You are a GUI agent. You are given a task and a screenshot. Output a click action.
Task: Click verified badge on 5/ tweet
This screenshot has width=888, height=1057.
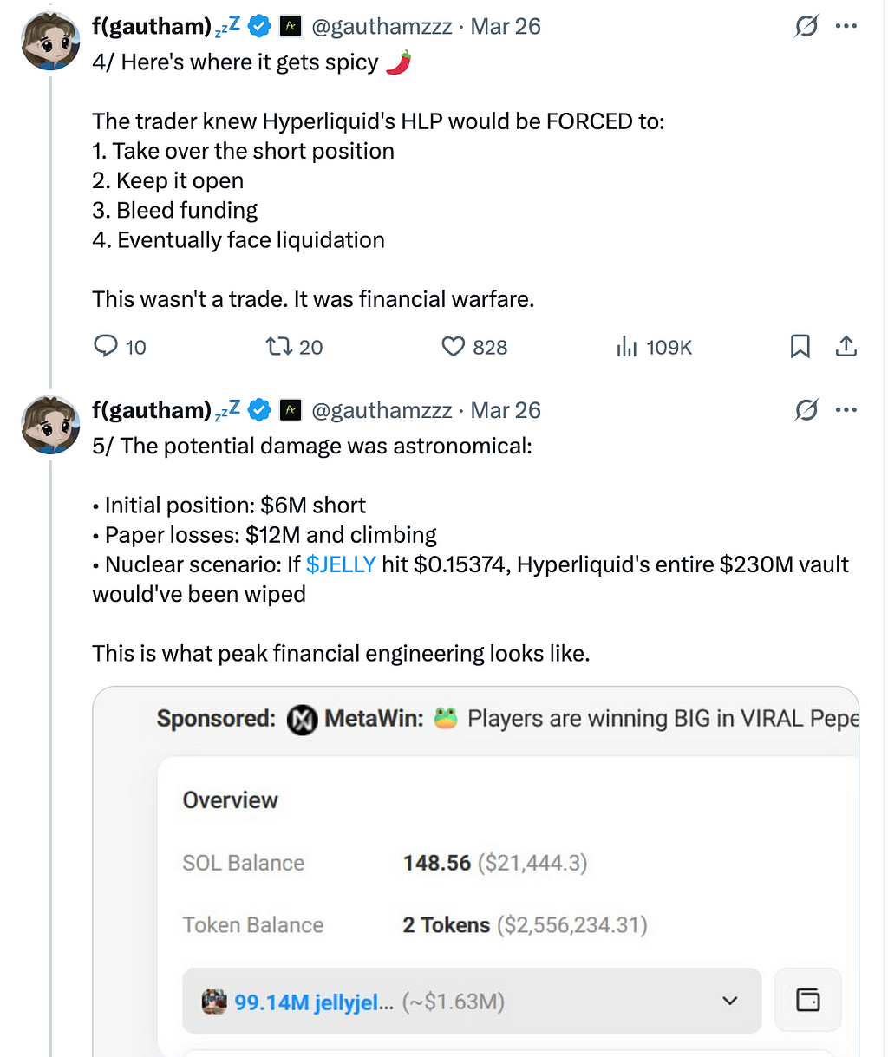[259, 410]
